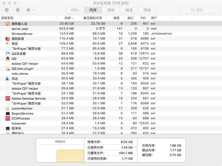Select the 搜狐影音 process icon

click(7, 39)
